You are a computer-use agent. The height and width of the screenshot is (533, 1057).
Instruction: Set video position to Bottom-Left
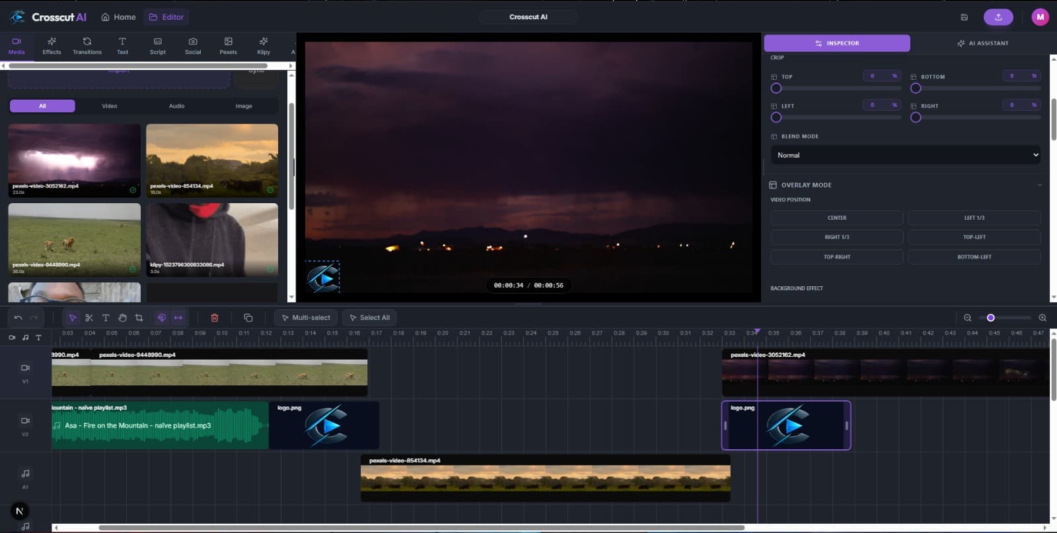pos(974,257)
